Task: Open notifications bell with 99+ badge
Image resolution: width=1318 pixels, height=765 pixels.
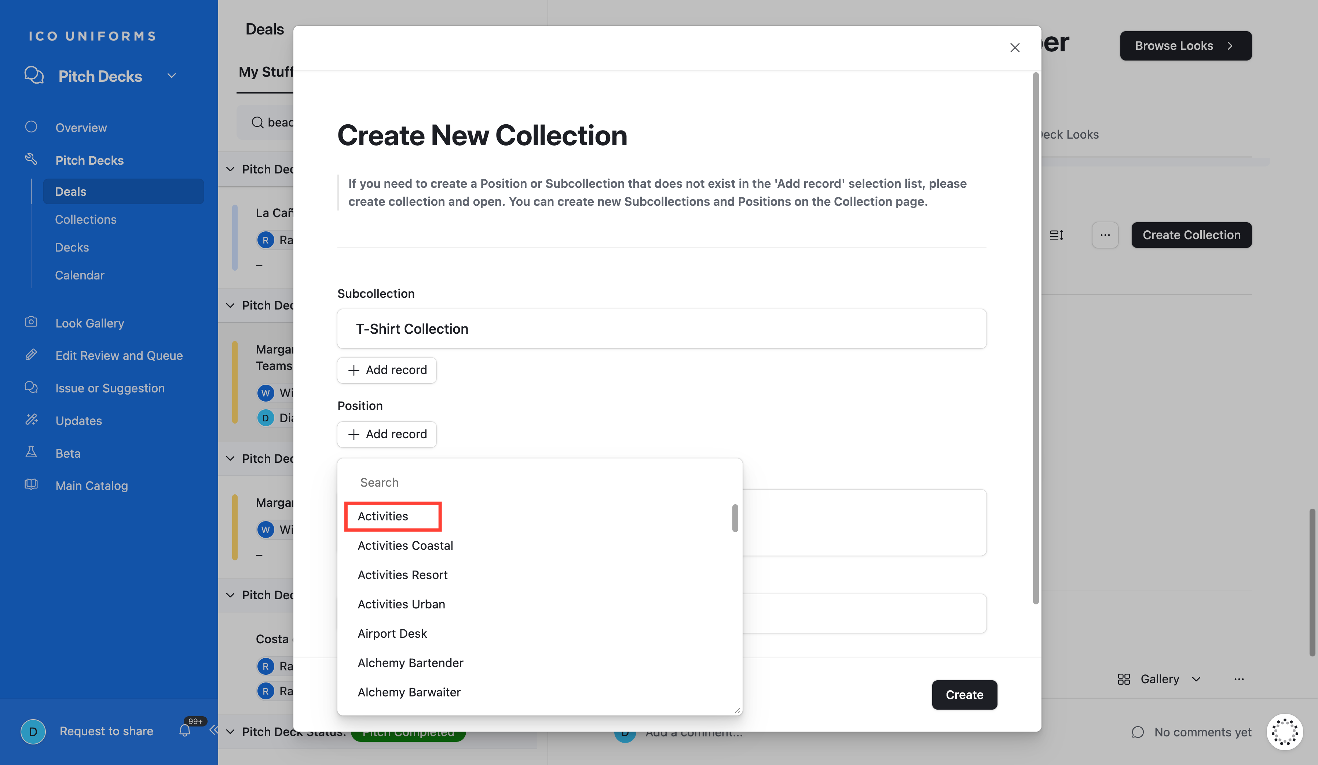Action: (x=185, y=731)
